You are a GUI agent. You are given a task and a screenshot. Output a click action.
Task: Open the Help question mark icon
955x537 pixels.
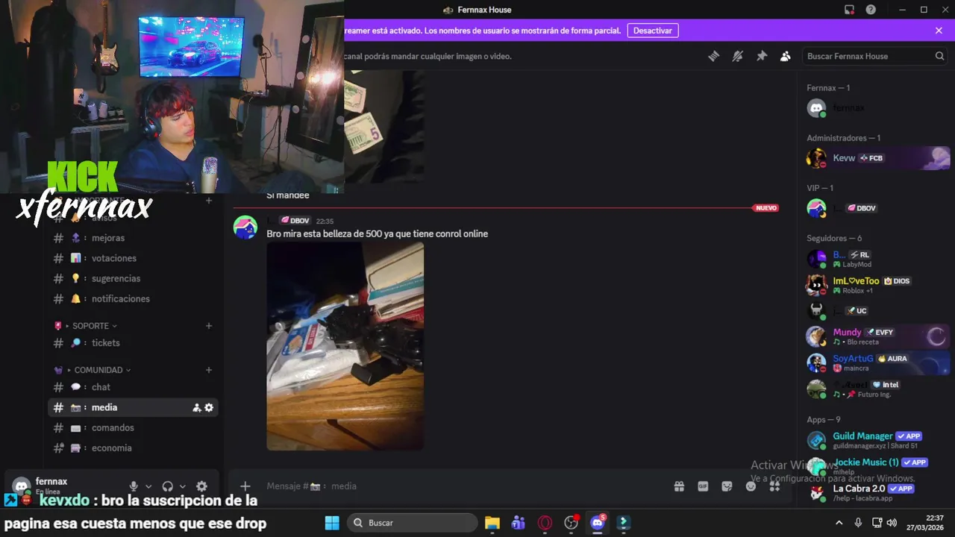[x=871, y=10]
